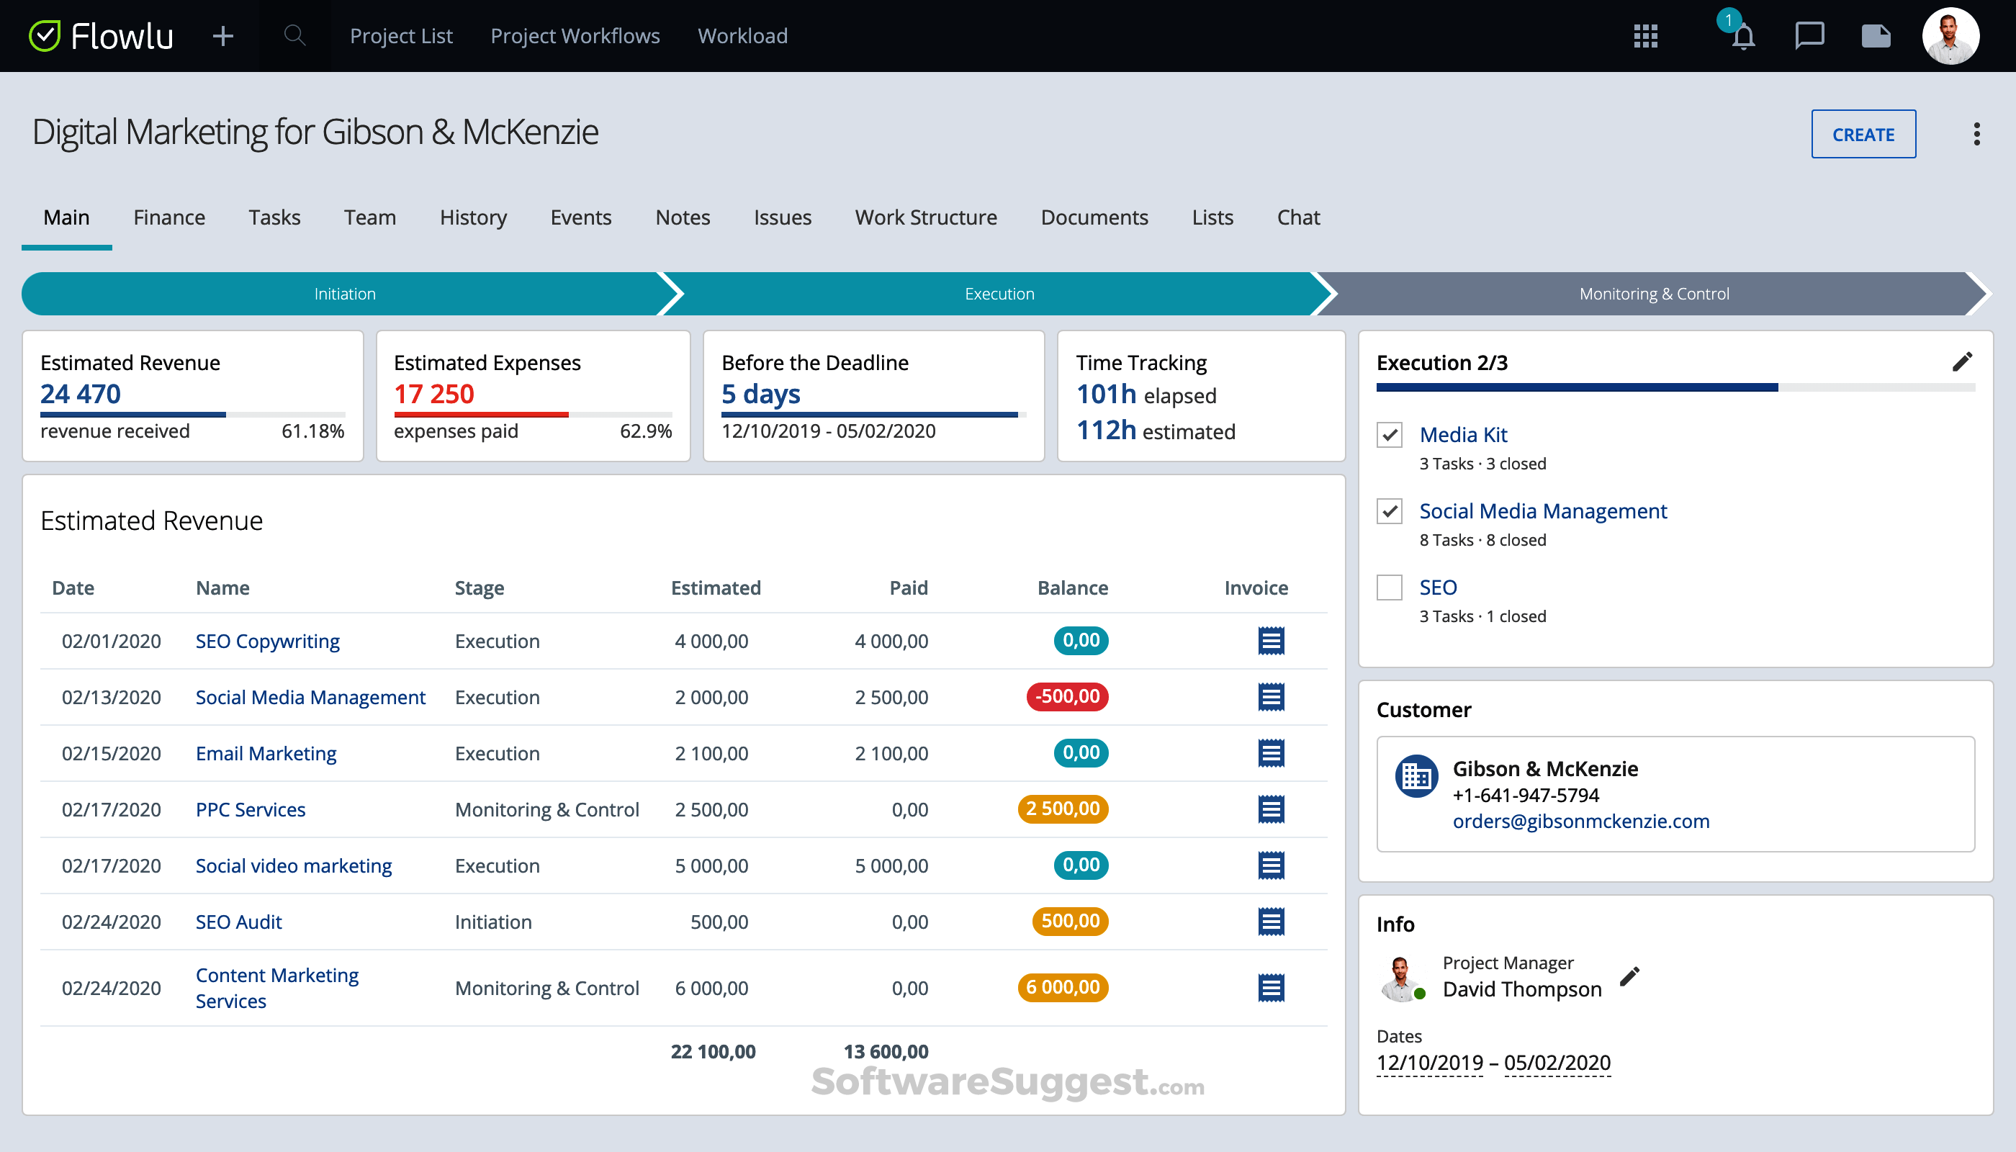Click the Execution 2/3 progress bar
The image size is (2016, 1152).
[x=1675, y=387]
